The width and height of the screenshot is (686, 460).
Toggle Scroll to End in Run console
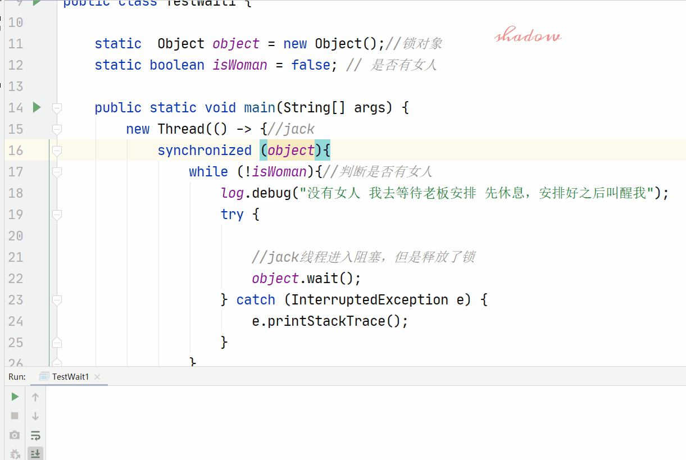click(35, 453)
